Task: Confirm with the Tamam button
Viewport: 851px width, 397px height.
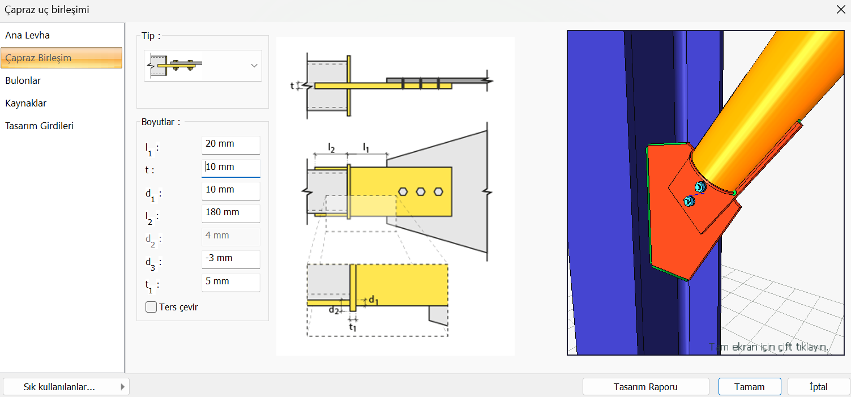Action: point(750,387)
